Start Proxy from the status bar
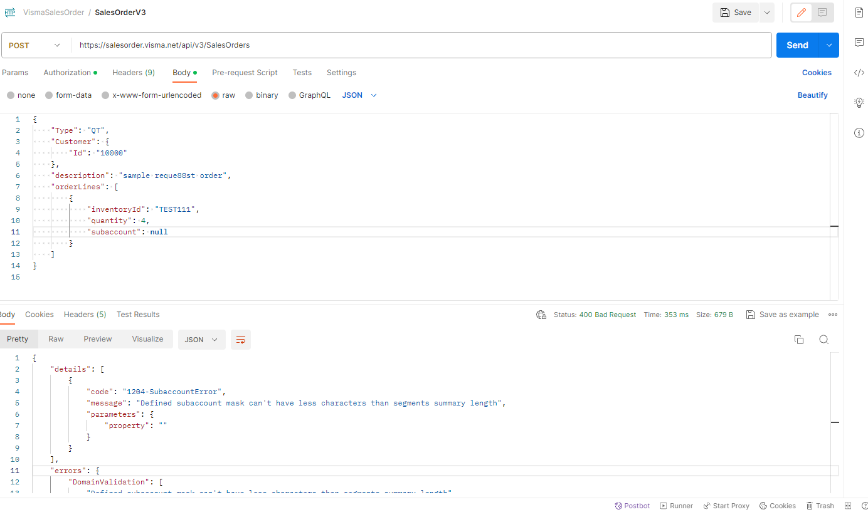Screen dimensions: 868x512 (726, 506)
